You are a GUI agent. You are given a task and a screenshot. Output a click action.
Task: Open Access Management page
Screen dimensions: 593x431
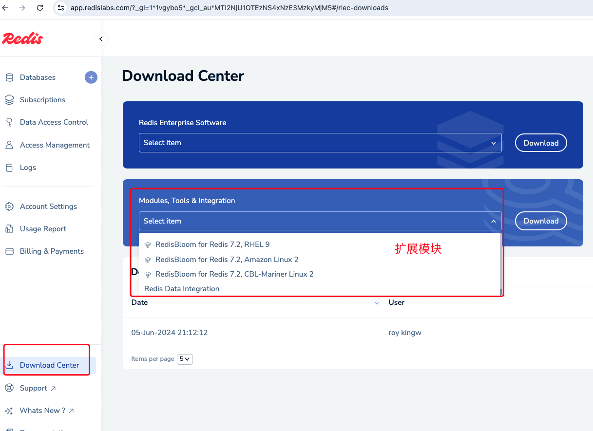pyautogui.click(x=55, y=145)
